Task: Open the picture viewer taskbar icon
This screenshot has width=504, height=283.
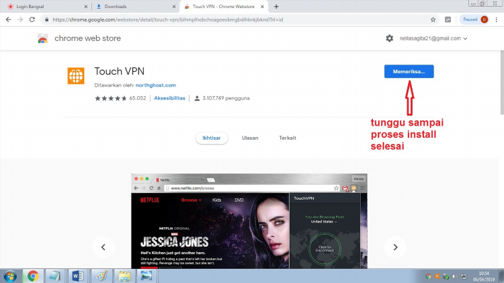Action: tap(146, 276)
